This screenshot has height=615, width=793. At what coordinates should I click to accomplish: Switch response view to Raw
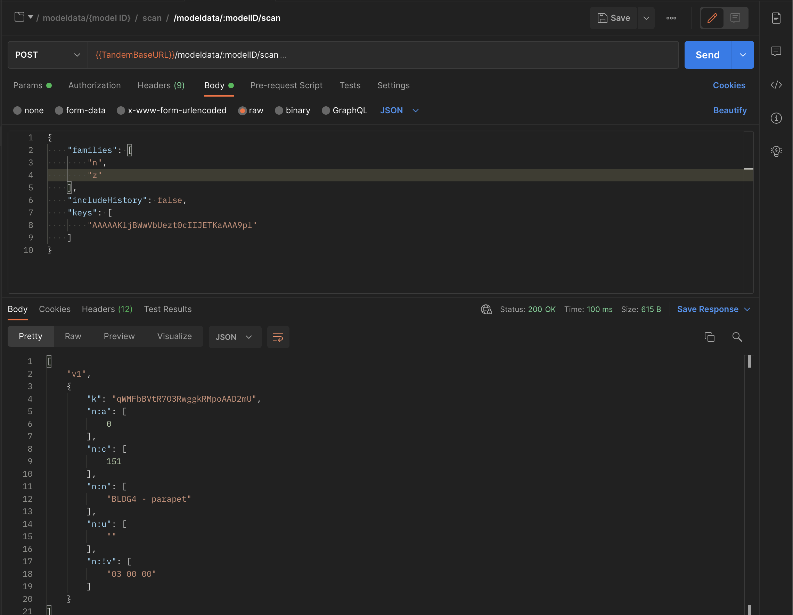pos(73,336)
